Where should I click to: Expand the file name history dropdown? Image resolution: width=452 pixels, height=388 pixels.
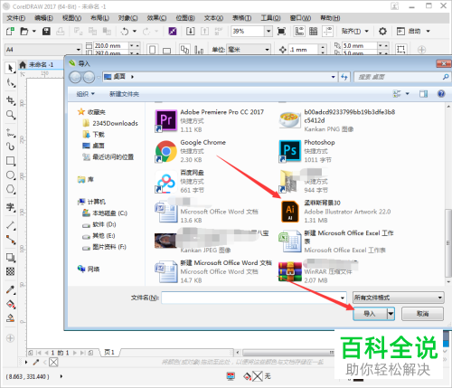(x=343, y=298)
